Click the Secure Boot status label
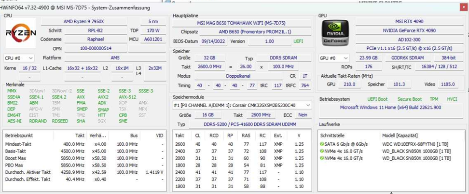469x194 pixels. click(410, 99)
